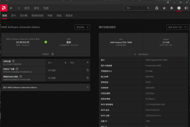
Task: Collapse the 硬件详细信息 section
Action: click(x=143, y=54)
